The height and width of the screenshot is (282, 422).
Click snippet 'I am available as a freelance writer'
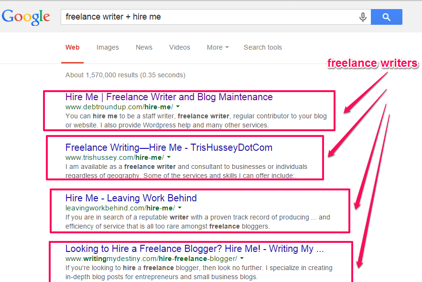click(x=186, y=171)
